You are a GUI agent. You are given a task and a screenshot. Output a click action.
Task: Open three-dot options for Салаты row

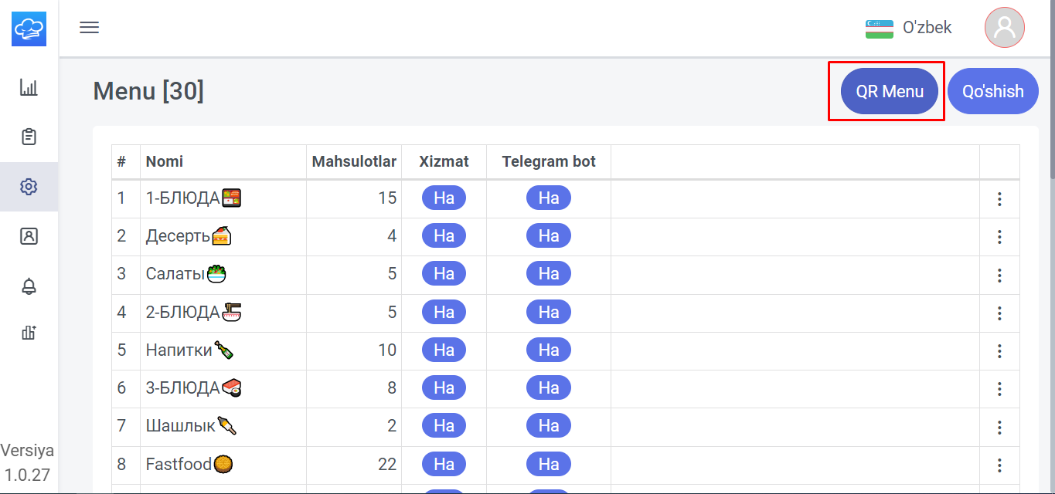point(999,275)
